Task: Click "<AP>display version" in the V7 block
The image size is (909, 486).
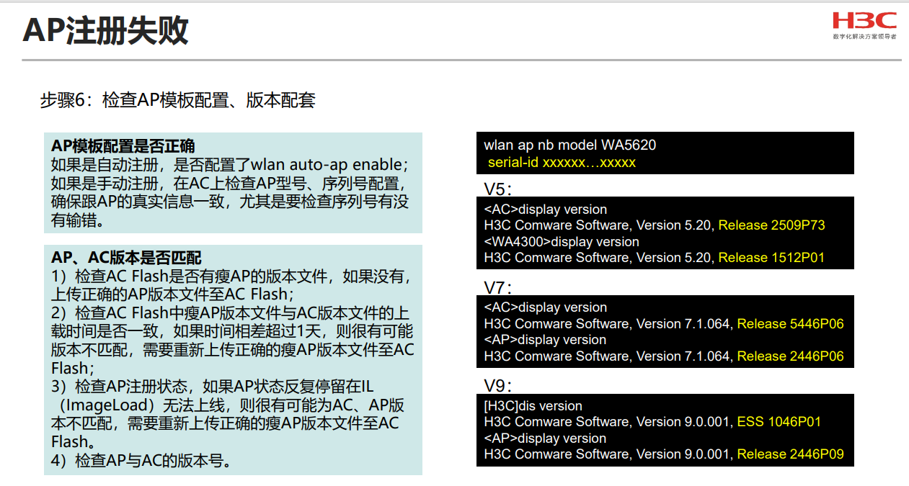Action: (x=546, y=340)
